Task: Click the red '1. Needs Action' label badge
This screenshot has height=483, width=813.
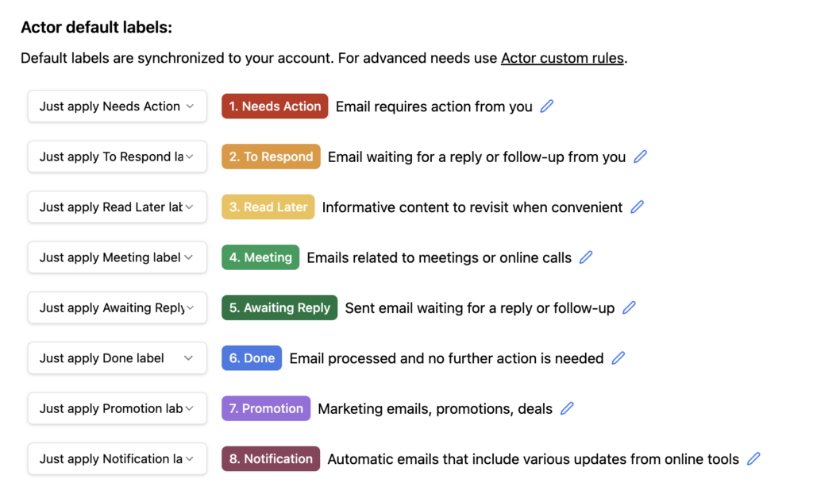Action: point(275,106)
